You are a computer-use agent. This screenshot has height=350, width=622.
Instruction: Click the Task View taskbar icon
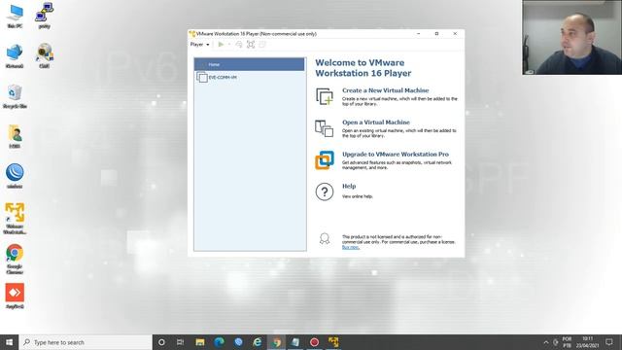click(180, 342)
